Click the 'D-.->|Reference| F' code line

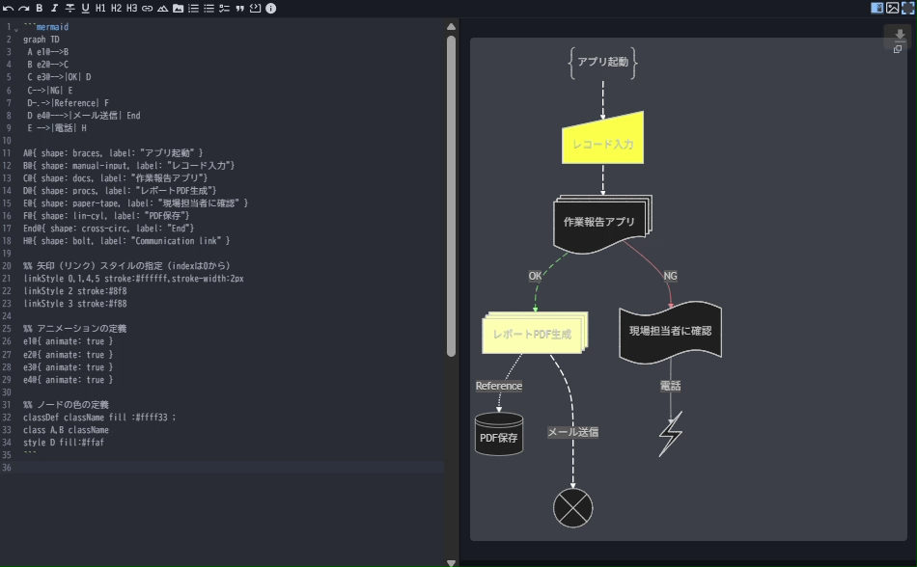tap(68, 103)
